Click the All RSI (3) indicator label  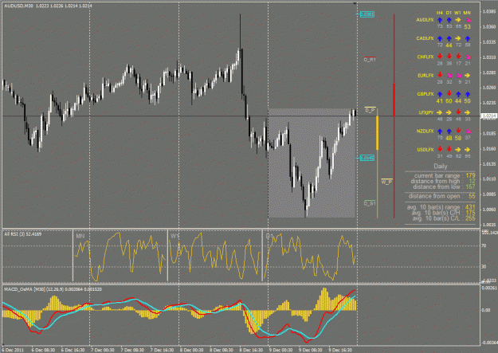pos(22,234)
